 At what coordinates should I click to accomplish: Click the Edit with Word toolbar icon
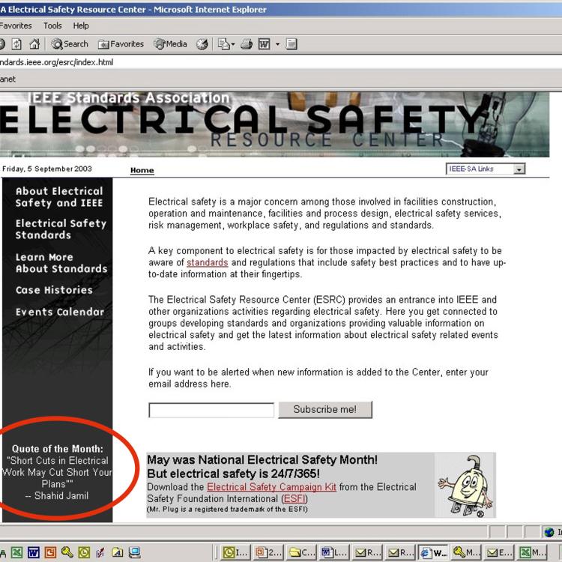click(264, 44)
